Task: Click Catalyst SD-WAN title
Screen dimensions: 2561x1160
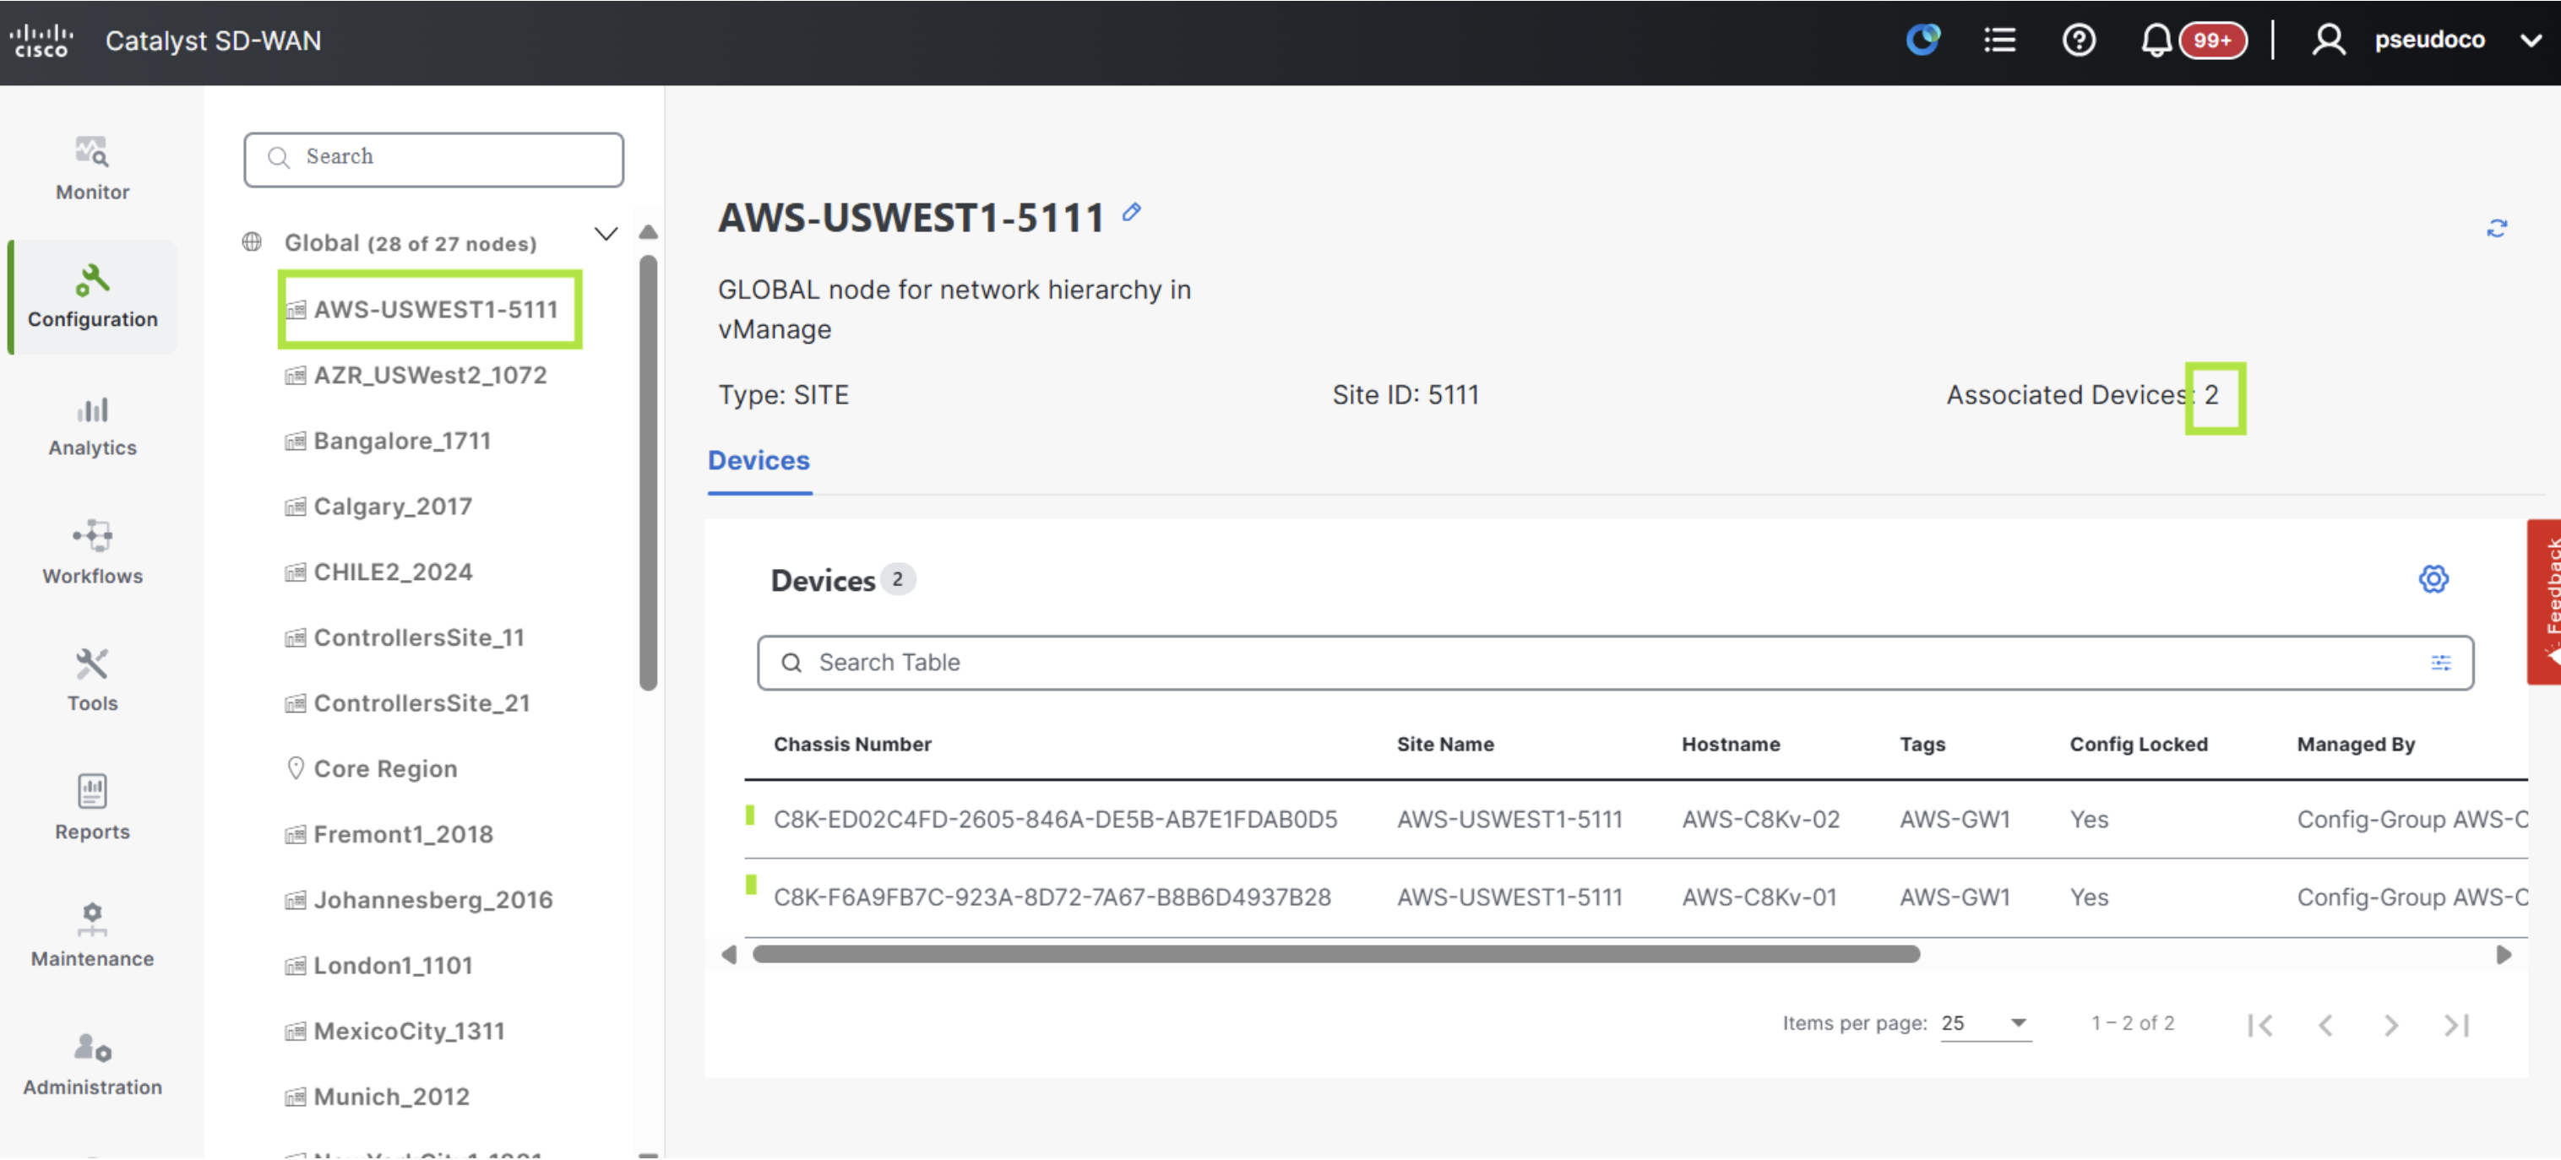Action: (x=213, y=41)
